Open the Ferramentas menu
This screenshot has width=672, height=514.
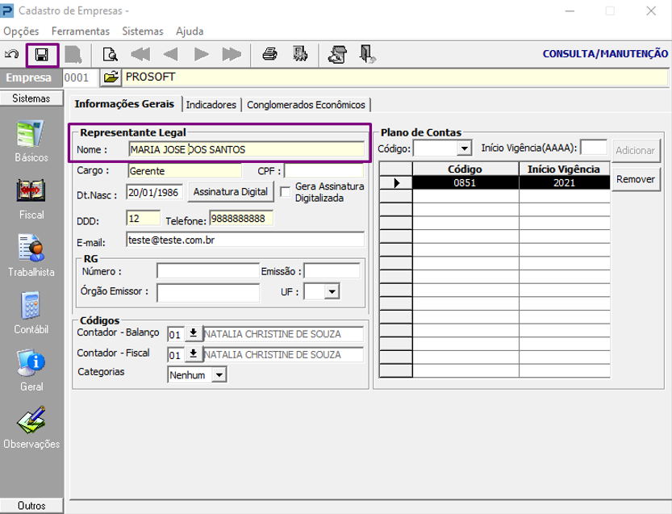[x=80, y=31]
